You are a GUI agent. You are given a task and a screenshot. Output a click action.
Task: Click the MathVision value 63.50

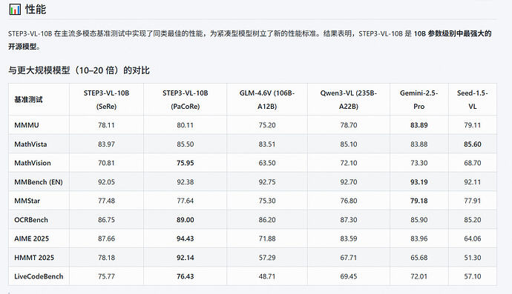point(267,163)
